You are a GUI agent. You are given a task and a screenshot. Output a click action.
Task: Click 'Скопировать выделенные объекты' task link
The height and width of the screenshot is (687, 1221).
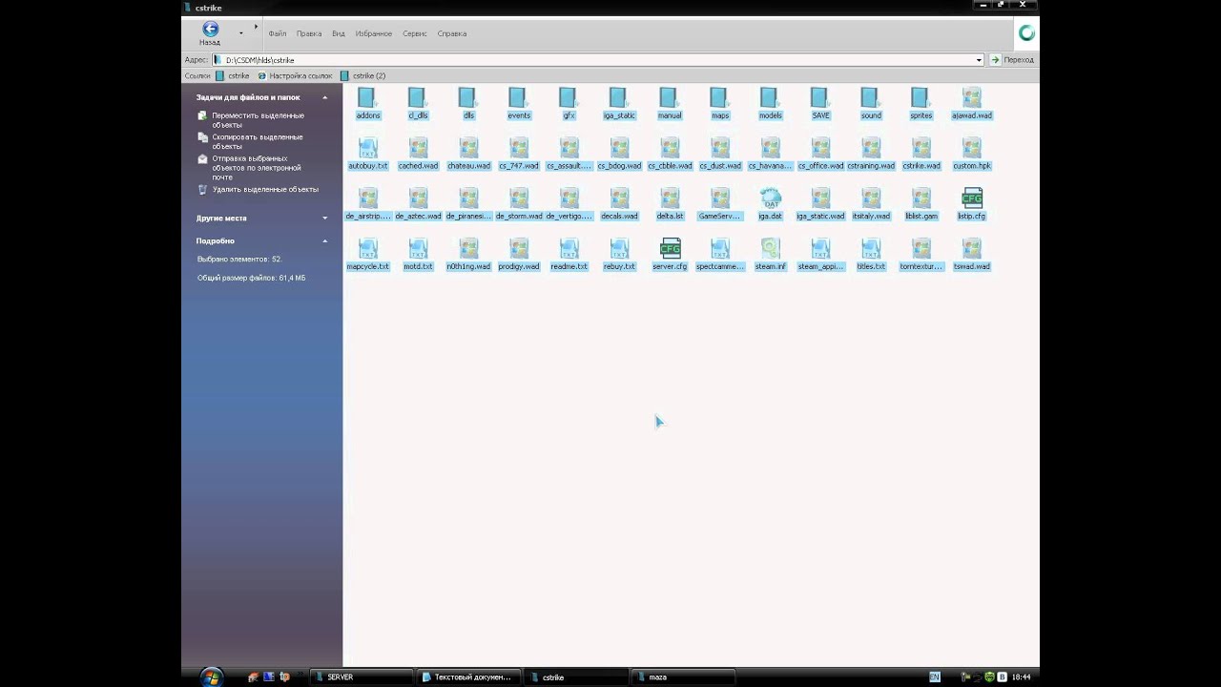tap(258, 141)
